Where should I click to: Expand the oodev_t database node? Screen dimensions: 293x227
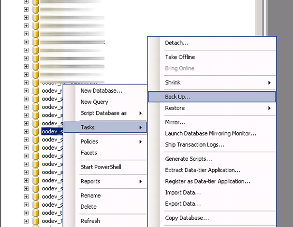26,213
